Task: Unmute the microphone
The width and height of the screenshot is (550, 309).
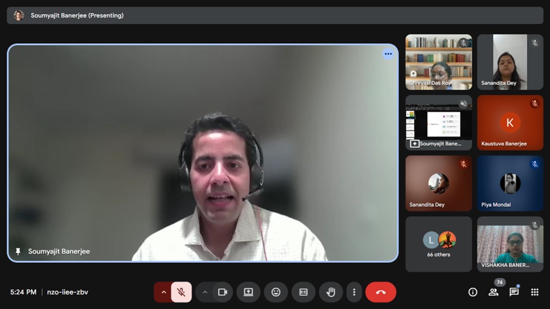Action: [181, 292]
